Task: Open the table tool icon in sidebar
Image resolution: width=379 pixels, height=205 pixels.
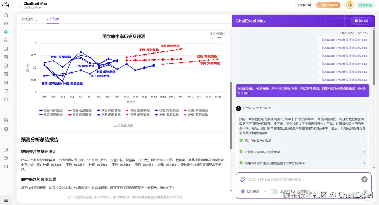Action: coord(7,74)
